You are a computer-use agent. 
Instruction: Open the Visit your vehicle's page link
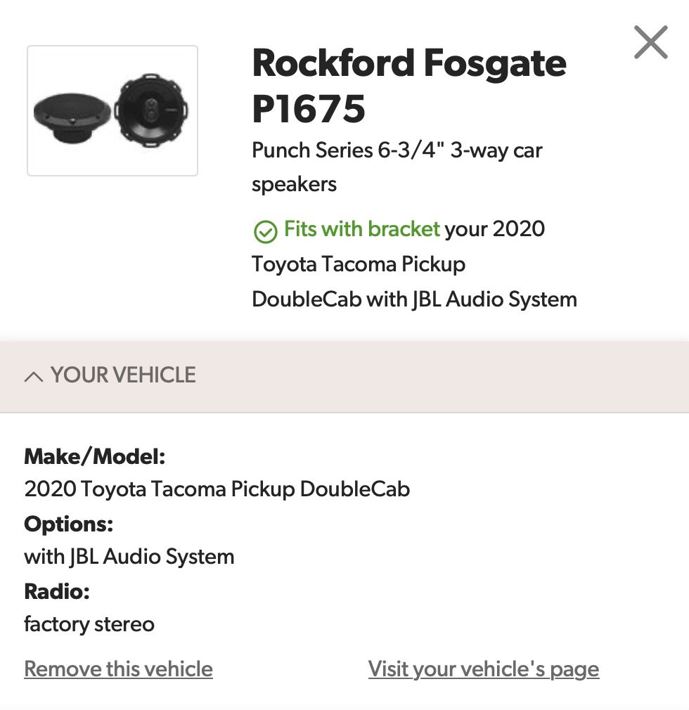click(x=483, y=669)
